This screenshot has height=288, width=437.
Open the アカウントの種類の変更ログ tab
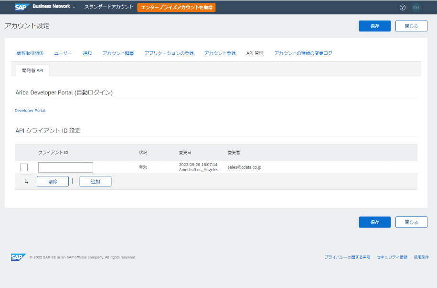(303, 53)
